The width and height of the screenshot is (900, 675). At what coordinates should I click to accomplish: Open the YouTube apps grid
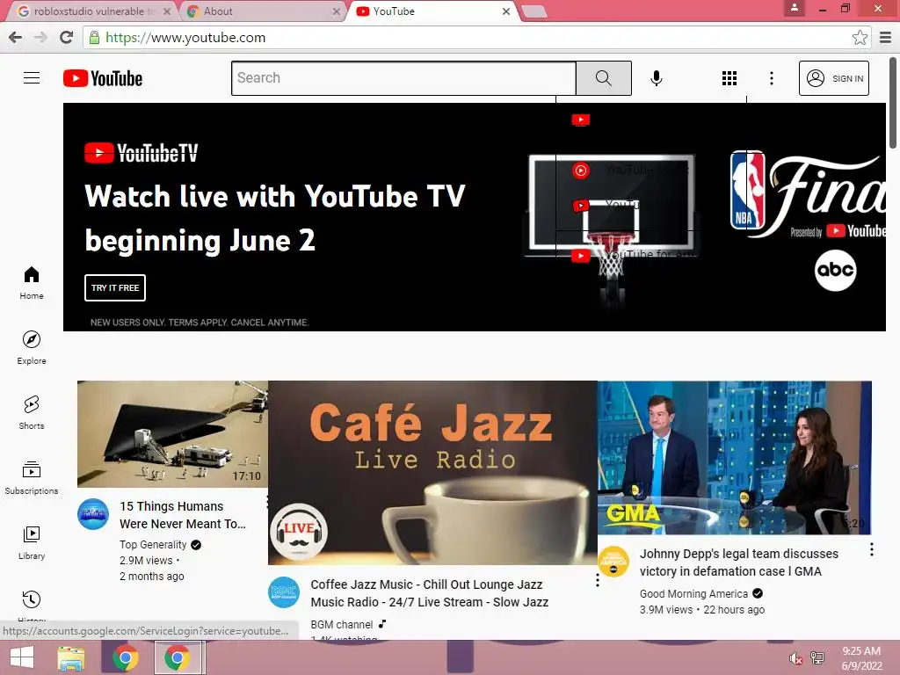pos(729,78)
